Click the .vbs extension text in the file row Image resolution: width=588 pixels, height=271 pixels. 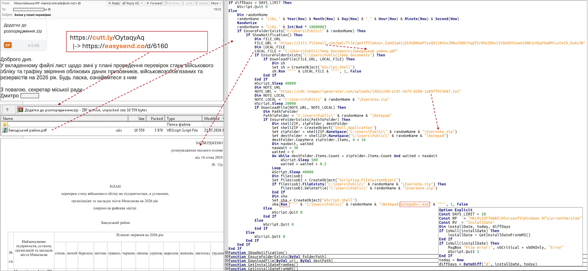tap(119, 130)
